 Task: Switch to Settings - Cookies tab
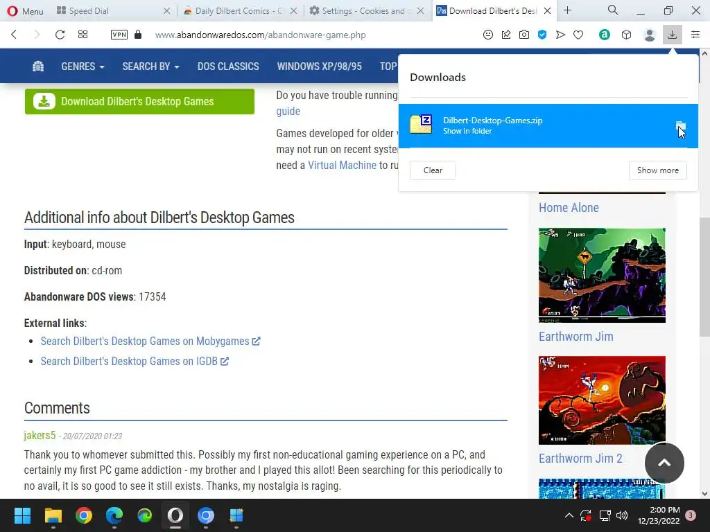(362, 11)
